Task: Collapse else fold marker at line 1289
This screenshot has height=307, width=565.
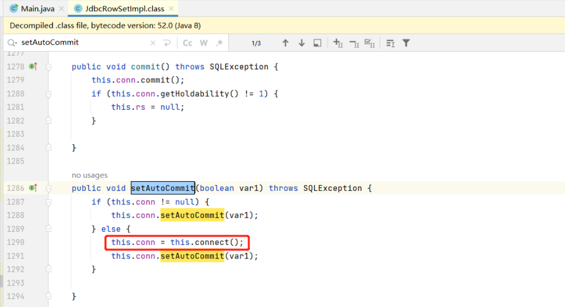Action: click(49, 228)
